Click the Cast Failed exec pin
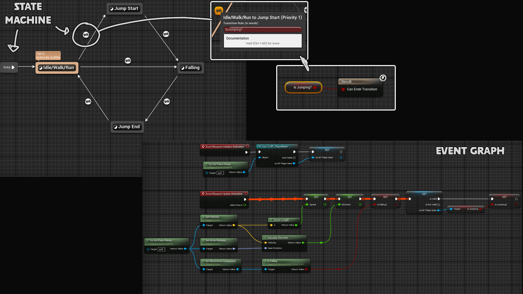Screen dimensions: 523x294 294,158
